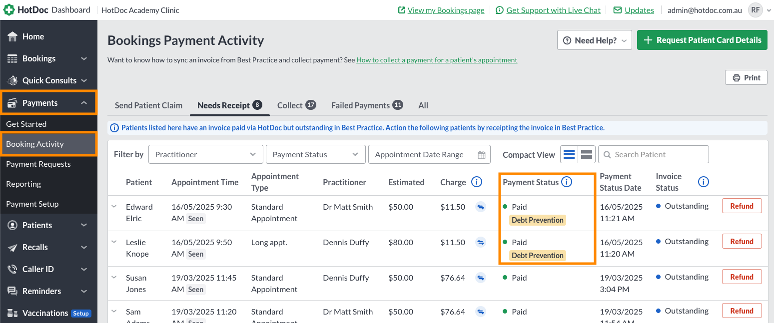Click the Caller ID phone icon

[12, 269]
